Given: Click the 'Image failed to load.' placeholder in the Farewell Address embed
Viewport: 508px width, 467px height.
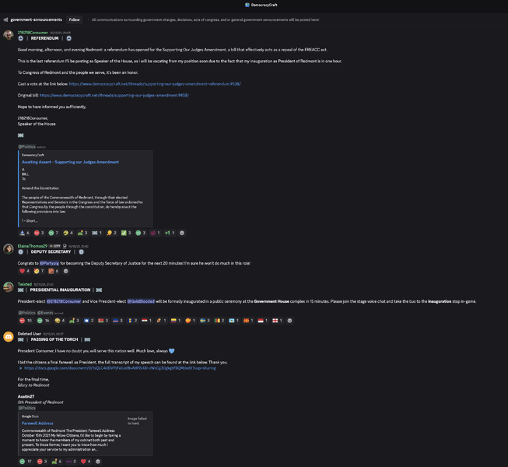Looking at the screenshot, I should (x=137, y=421).
